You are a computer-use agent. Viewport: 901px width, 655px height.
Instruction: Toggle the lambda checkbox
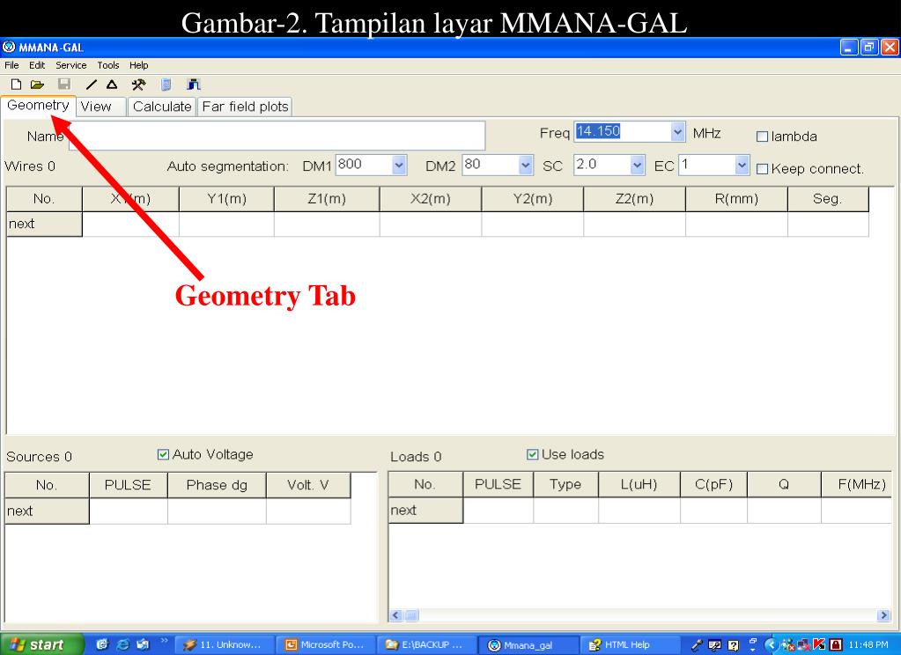pos(762,136)
